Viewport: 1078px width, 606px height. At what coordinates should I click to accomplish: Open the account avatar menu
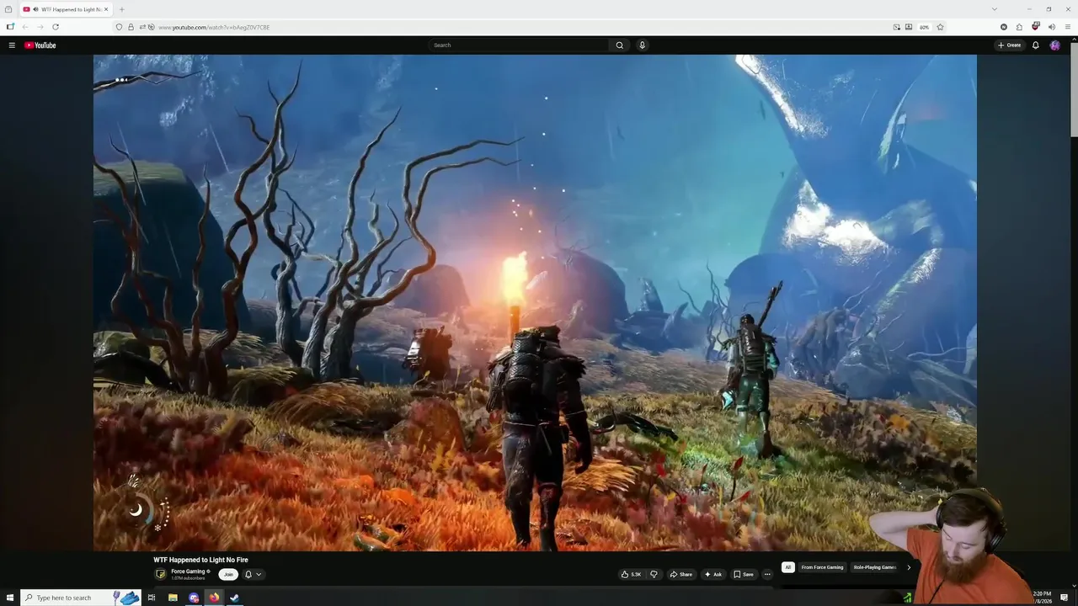(1055, 45)
